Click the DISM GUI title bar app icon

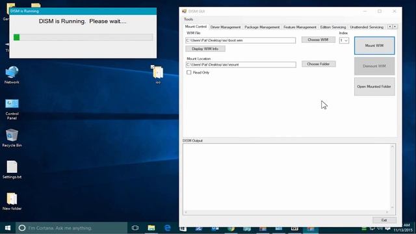[x=185, y=11]
